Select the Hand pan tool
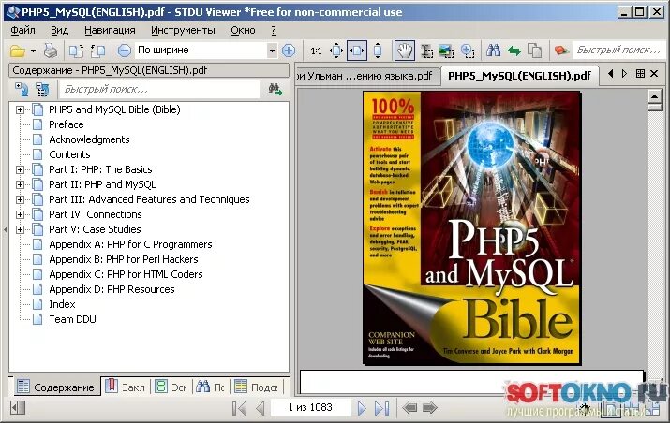 [404, 51]
